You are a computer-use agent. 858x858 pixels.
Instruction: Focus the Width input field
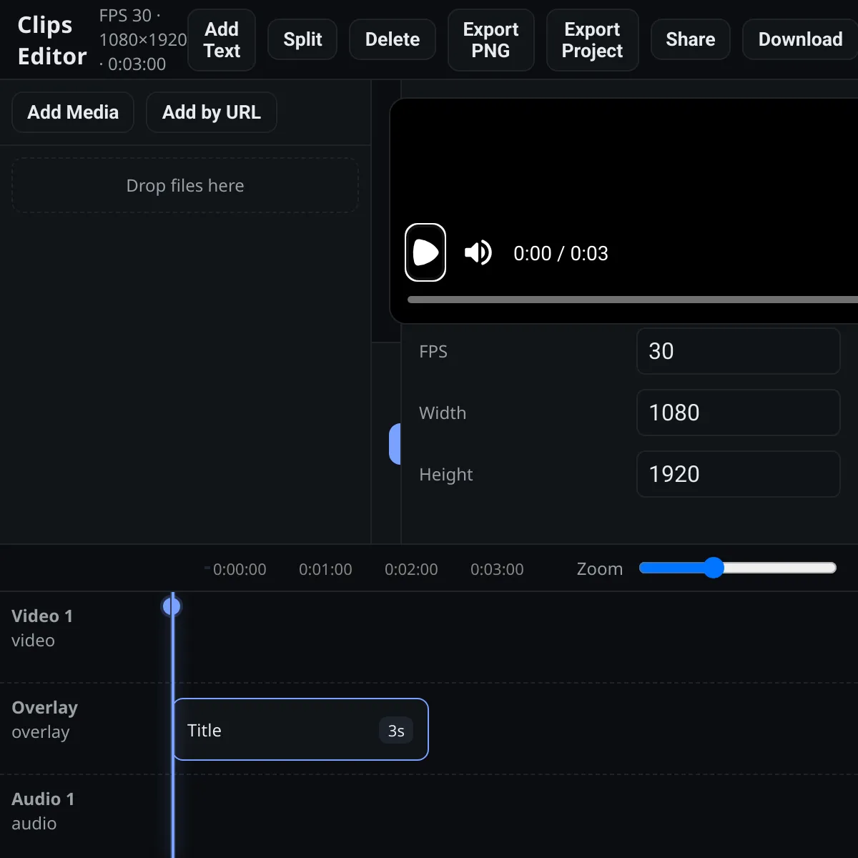(738, 413)
